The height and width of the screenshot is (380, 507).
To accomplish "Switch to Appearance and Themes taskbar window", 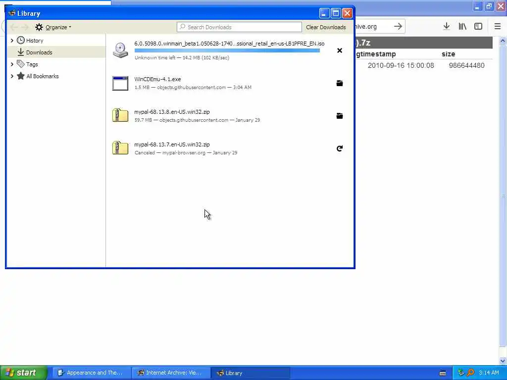I will 92,373.
